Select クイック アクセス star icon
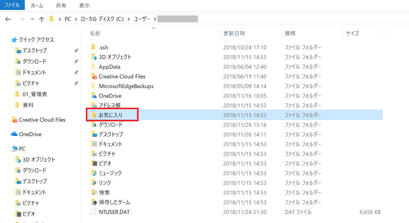409x223 pixels. click(x=14, y=40)
